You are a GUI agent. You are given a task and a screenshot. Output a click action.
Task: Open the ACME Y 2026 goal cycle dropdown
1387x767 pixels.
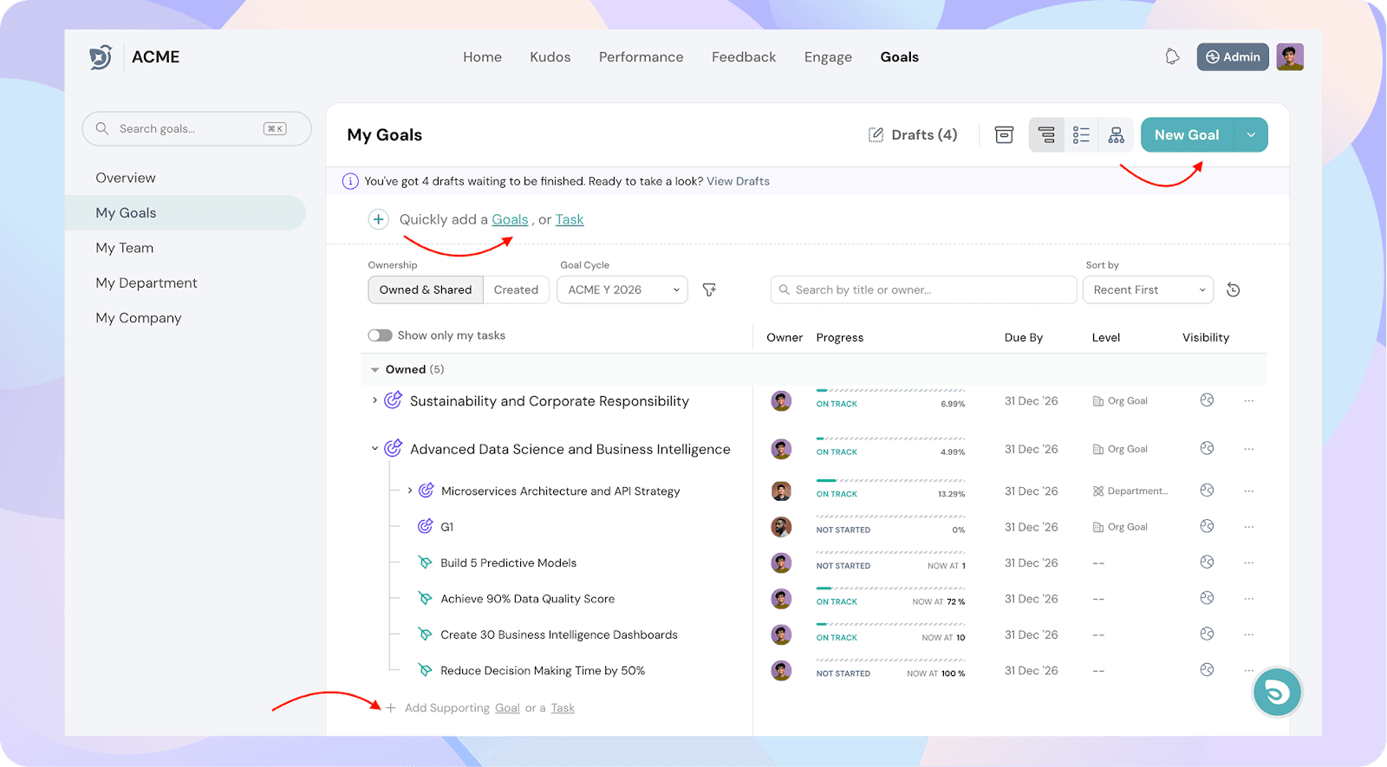622,290
